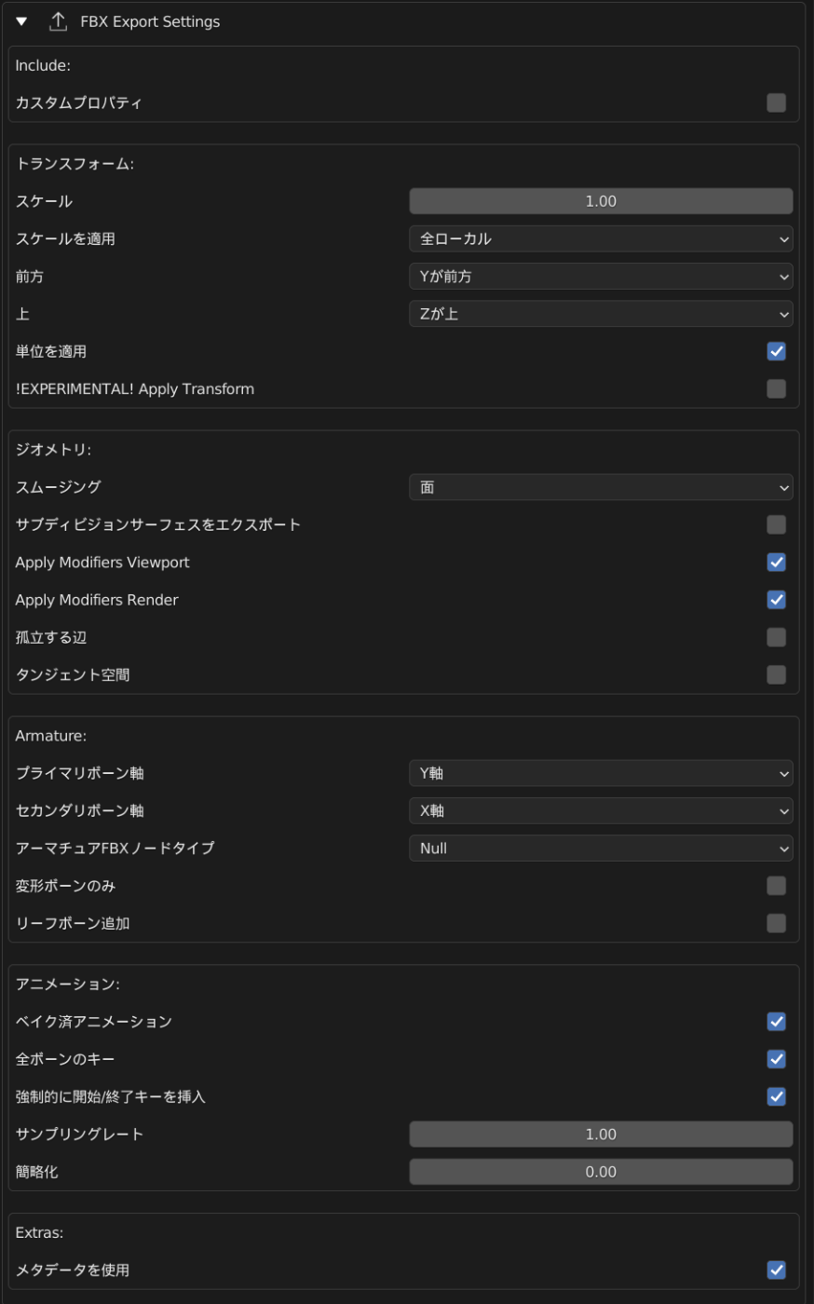Open the スムージング dropdown
The height and width of the screenshot is (1304, 814).
coord(601,487)
